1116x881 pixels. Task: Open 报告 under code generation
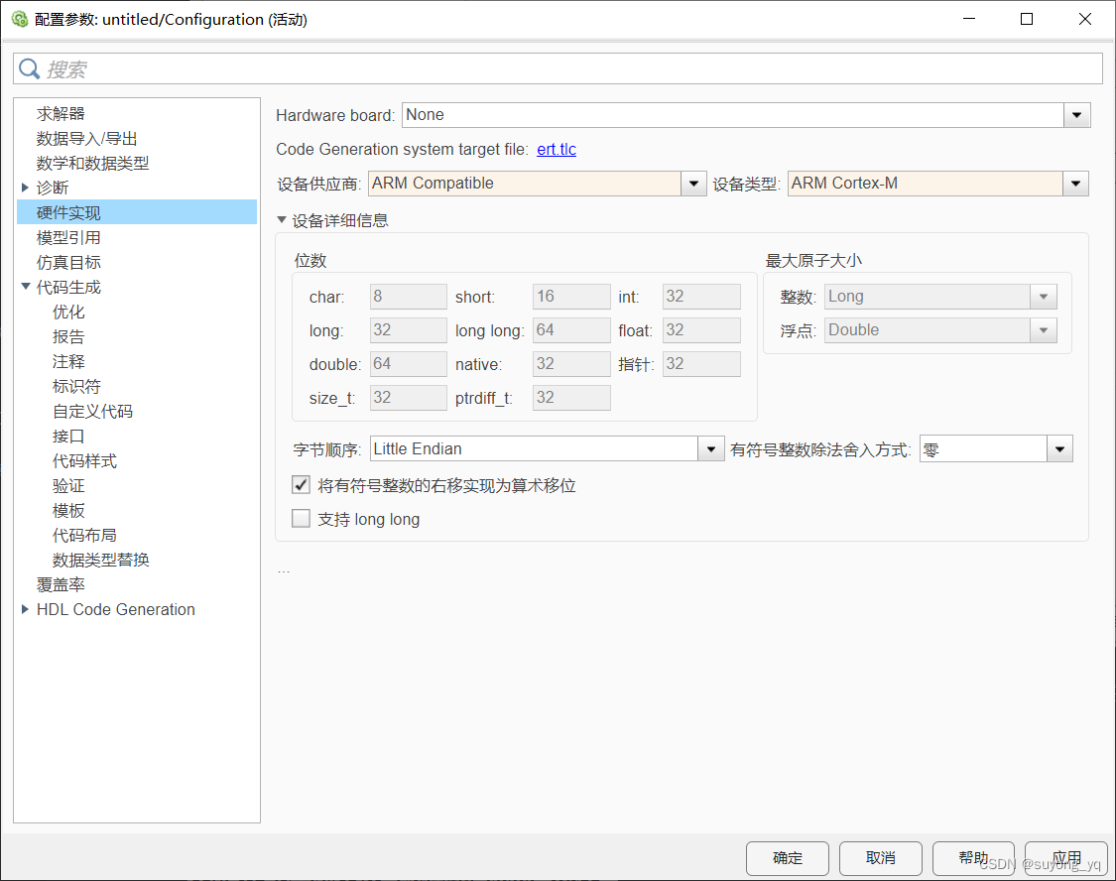[68, 336]
